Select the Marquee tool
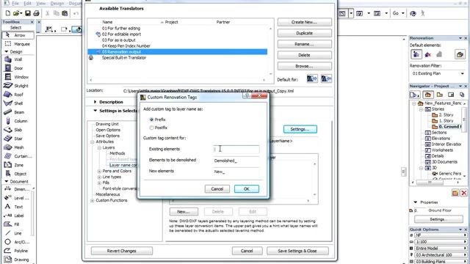 click(x=18, y=44)
